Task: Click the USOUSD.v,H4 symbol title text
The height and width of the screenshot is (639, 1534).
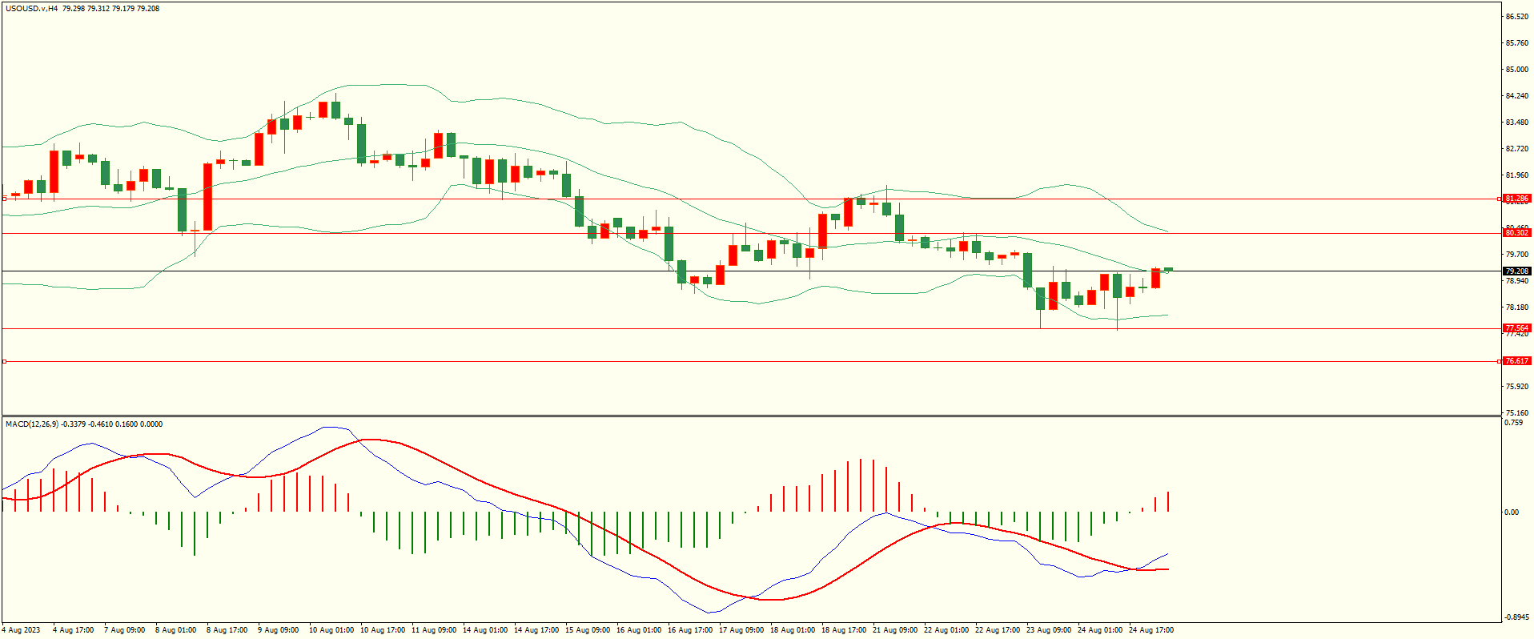Action: point(31,9)
